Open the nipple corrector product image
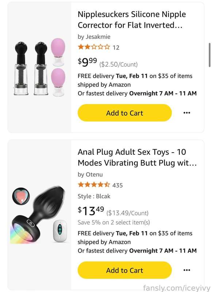The image size is (212, 292). pos(39,67)
